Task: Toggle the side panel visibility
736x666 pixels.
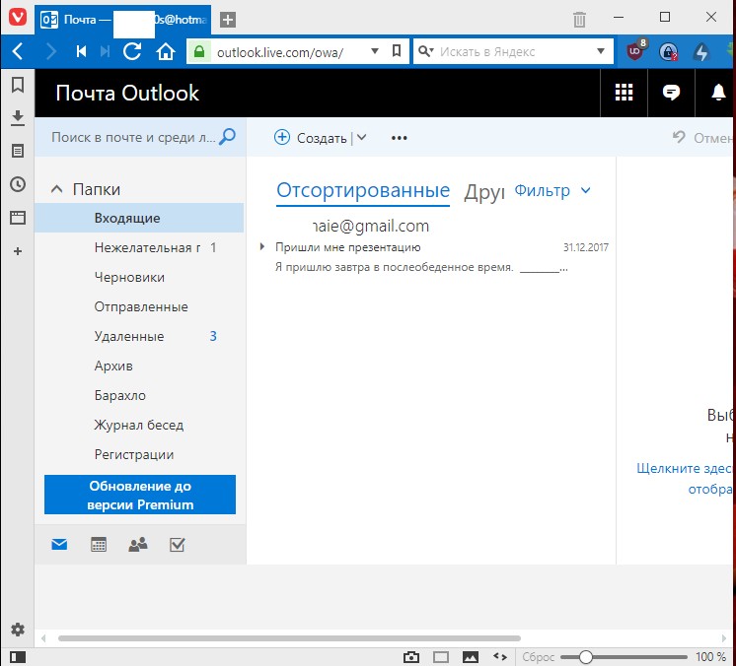Action: [18, 657]
